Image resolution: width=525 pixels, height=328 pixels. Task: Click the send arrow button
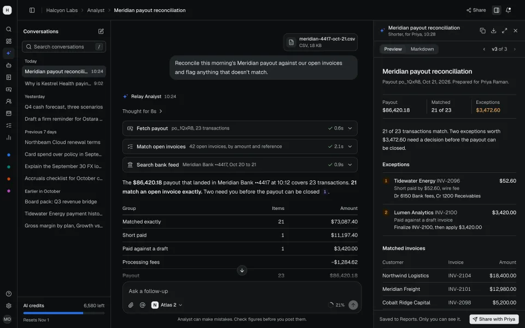pyautogui.click(x=353, y=305)
